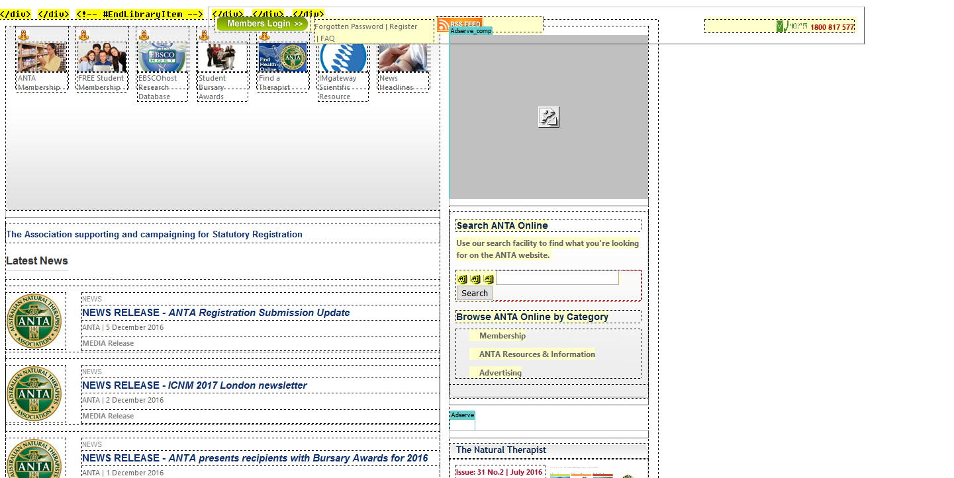Image resolution: width=954 pixels, height=478 pixels.
Task: Click the Register link
Action: pos(403,26)
